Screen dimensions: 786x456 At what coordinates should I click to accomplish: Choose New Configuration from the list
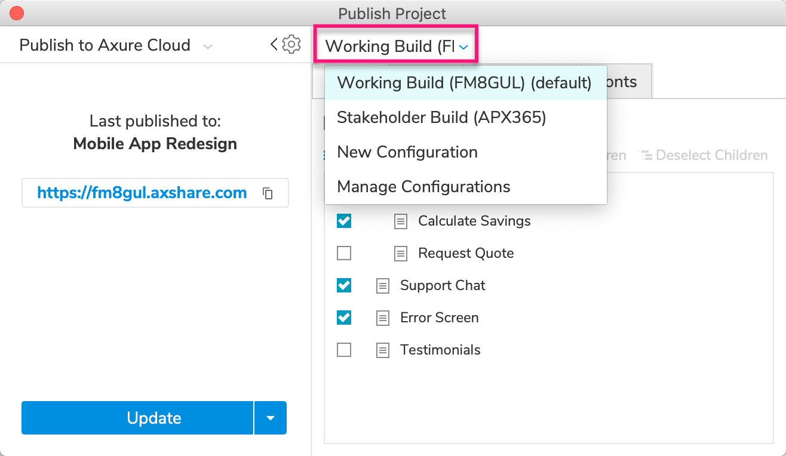tap(407, 152)
